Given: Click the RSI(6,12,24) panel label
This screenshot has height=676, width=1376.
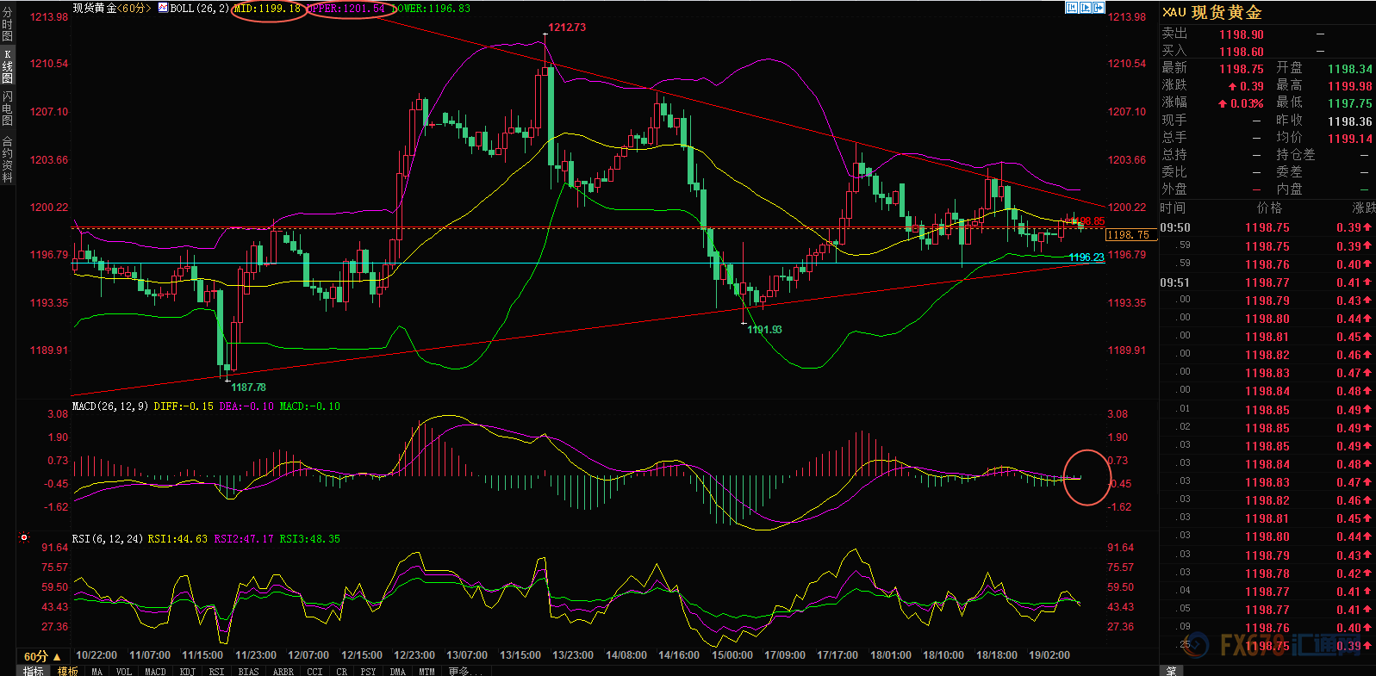Looking at the screenshot, I should pyautogui.click(x=108, y=538).
